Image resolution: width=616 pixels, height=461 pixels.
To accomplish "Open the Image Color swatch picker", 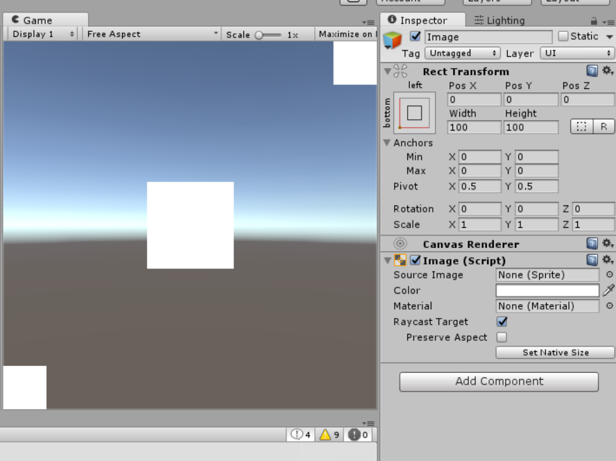I will [547, 290].
